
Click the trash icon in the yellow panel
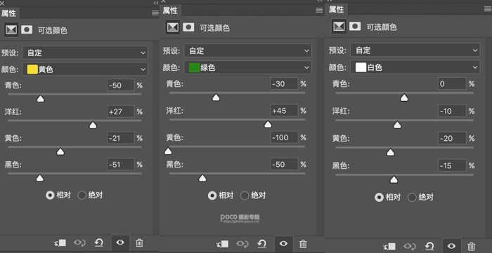pos(140,242)
